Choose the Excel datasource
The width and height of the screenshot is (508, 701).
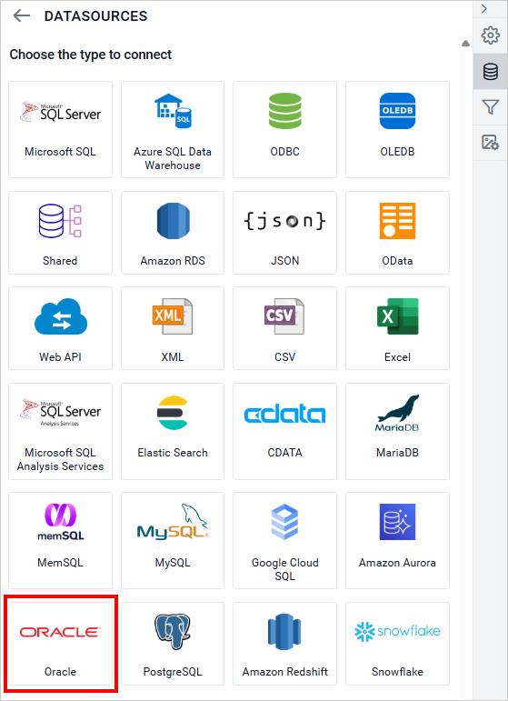(397, 328)
